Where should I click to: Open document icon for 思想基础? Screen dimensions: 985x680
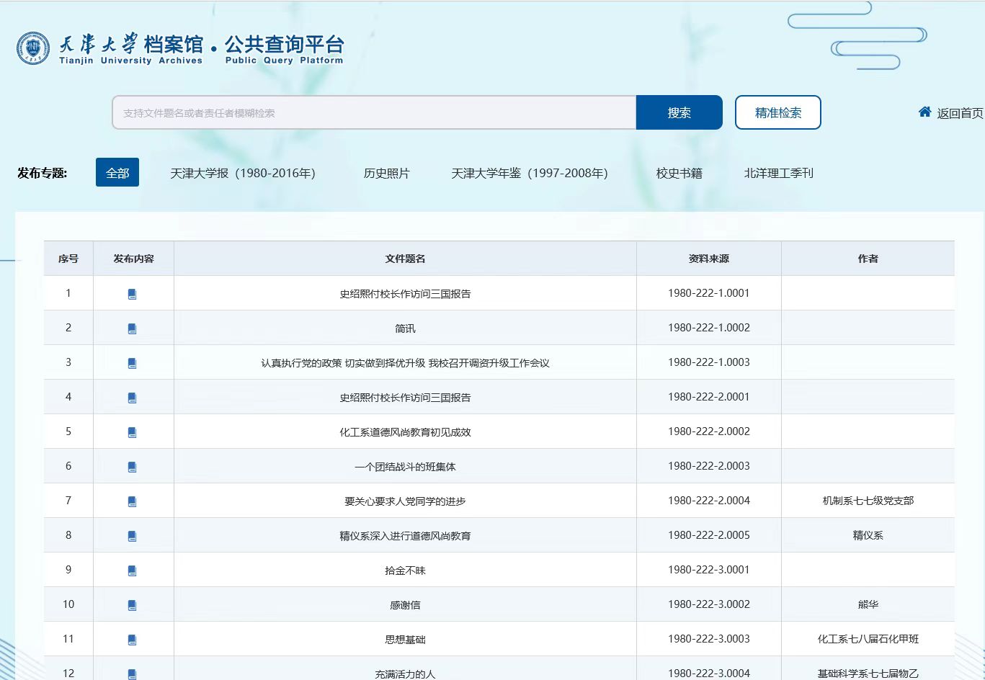pos(132,640)
